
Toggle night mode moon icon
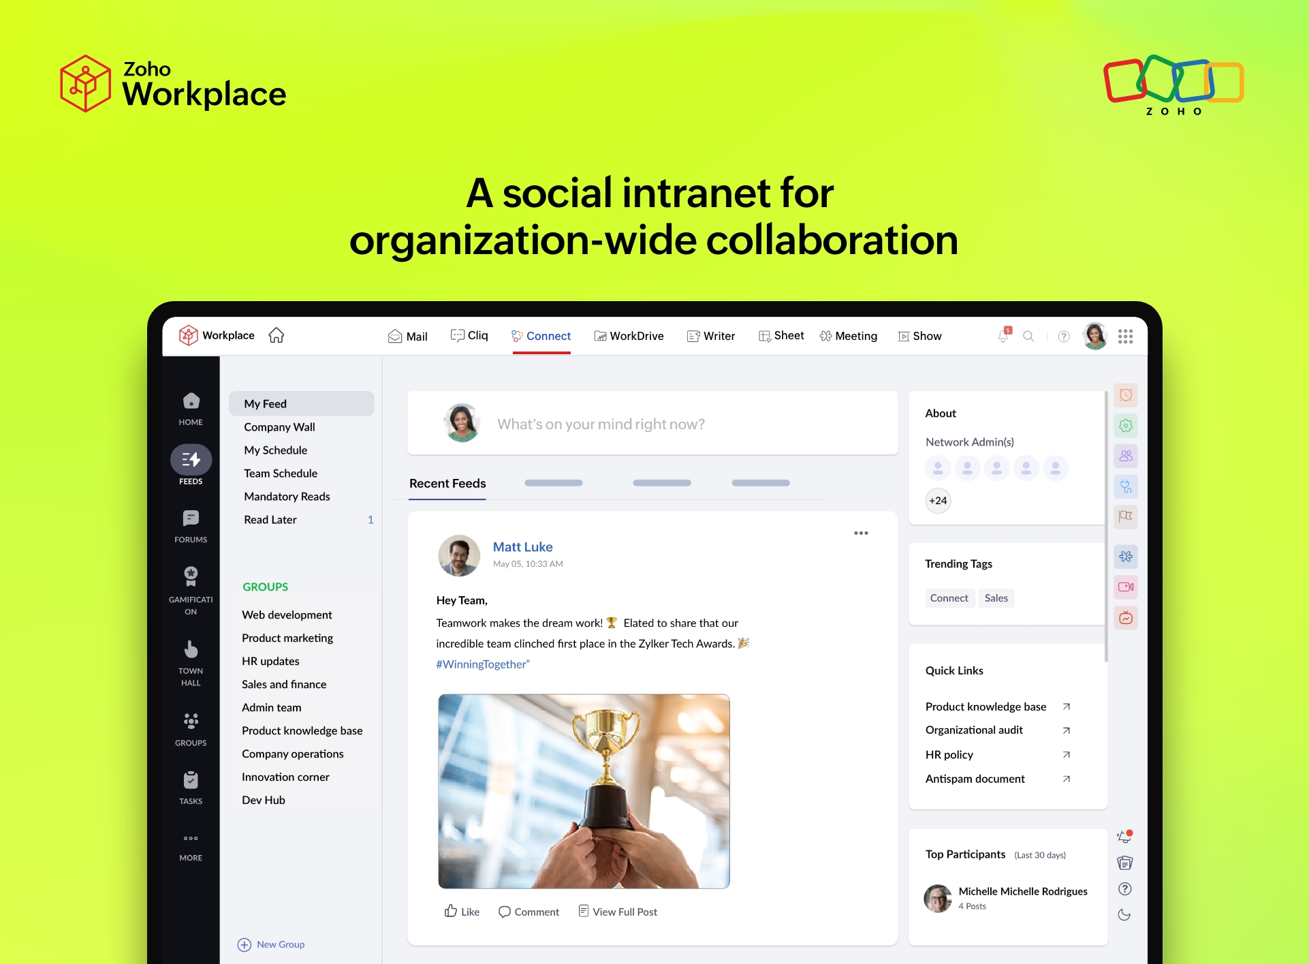(x=1124, y=915)
